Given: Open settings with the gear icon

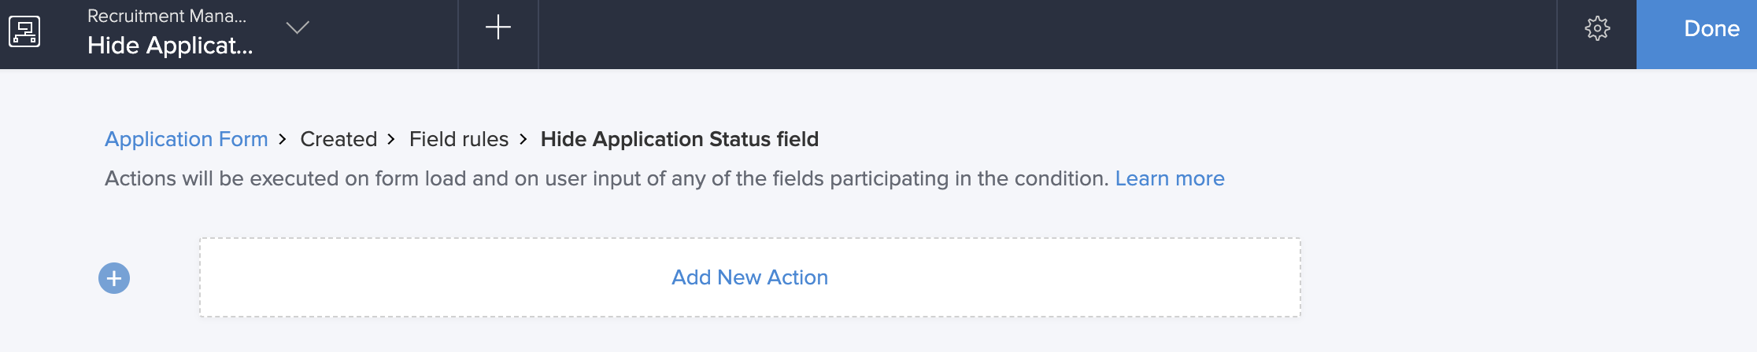Looking at the screenshot, I should (1596, 29).
